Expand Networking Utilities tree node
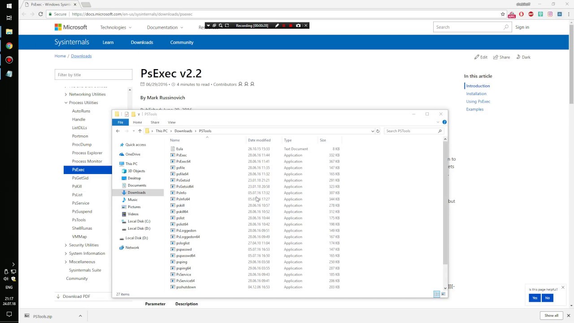Viewport: 574px width, 323px height. click(66, 94)
